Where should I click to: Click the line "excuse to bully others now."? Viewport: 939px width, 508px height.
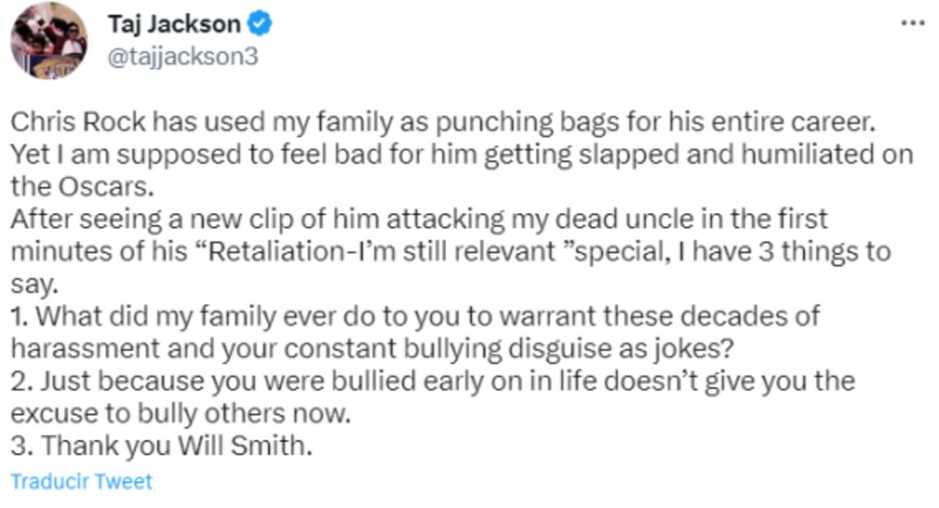click(180, 413)
